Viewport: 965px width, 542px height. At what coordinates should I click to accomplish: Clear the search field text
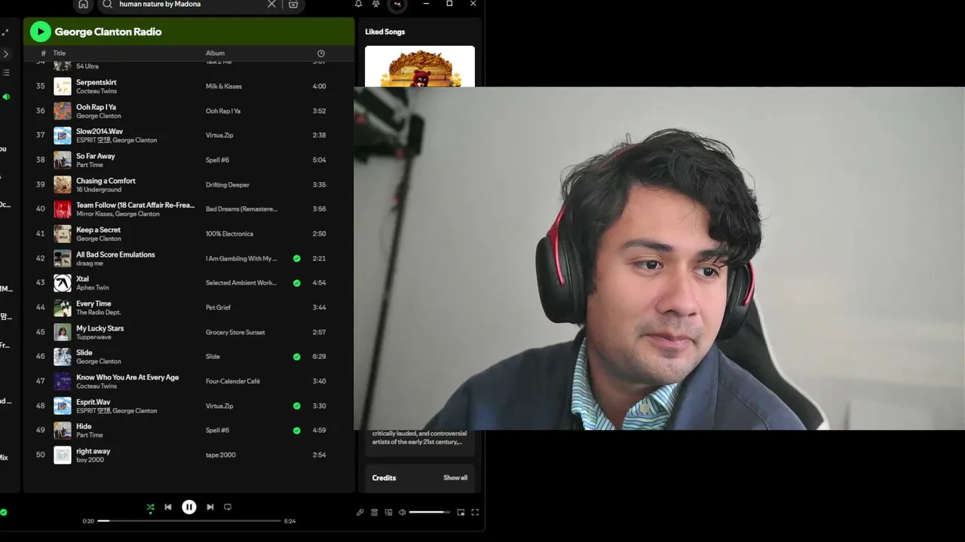click(271, 5)
